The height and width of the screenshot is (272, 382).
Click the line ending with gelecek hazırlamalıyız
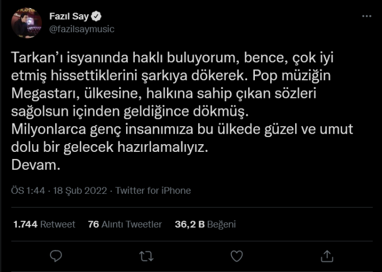110,147
